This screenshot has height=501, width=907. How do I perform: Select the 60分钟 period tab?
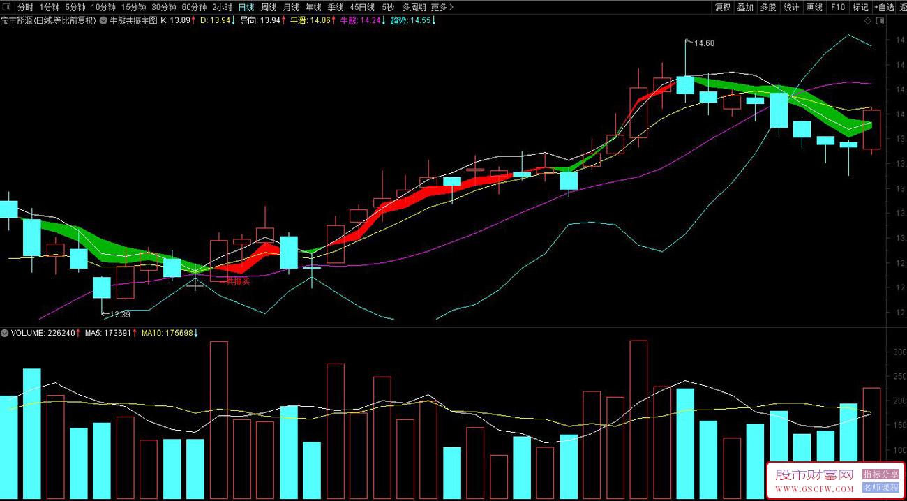195,7
